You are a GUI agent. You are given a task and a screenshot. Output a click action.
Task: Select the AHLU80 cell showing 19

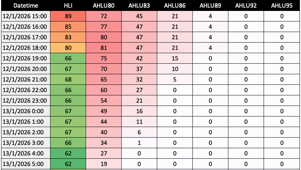click(x=104, y=164)
